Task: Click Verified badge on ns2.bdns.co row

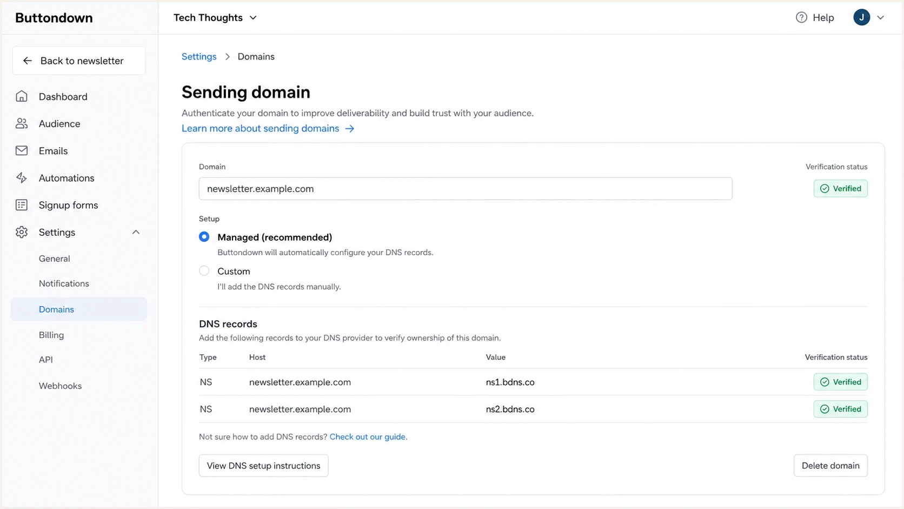Action: tap(840, 409)
